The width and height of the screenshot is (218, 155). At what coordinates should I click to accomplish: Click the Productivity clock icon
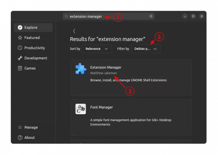coord(20,48)
